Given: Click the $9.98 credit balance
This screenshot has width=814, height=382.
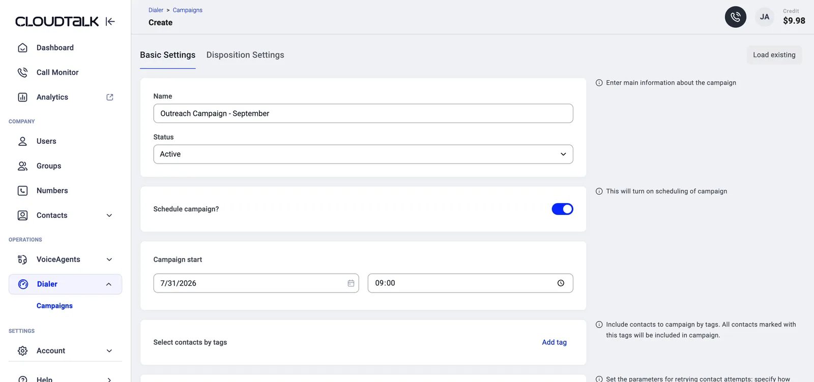Looking at the screenshot, I should point(794,21).
